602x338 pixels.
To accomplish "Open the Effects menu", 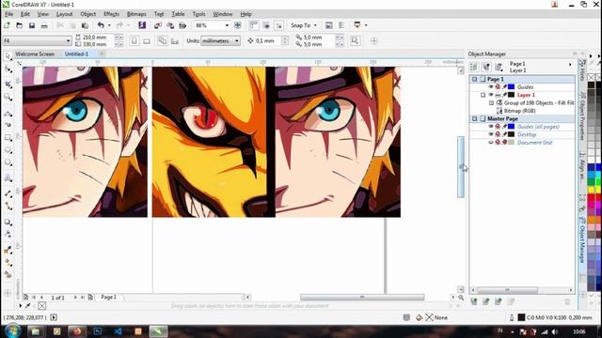I will (111, 14).
